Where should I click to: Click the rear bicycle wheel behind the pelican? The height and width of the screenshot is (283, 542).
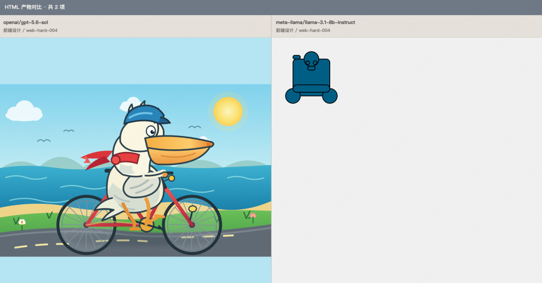(x=86, y=225)
